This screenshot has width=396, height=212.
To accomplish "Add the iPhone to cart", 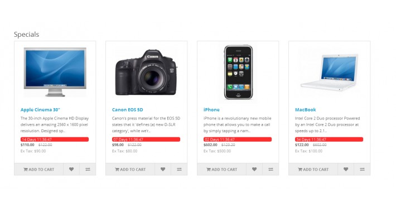I will point(222,169).
